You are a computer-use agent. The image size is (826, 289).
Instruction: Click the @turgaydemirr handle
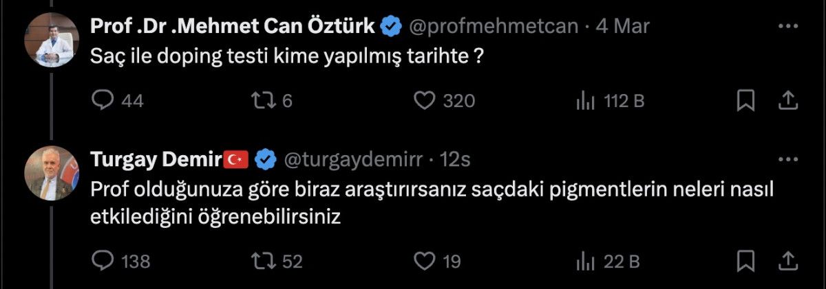(352, 160)
